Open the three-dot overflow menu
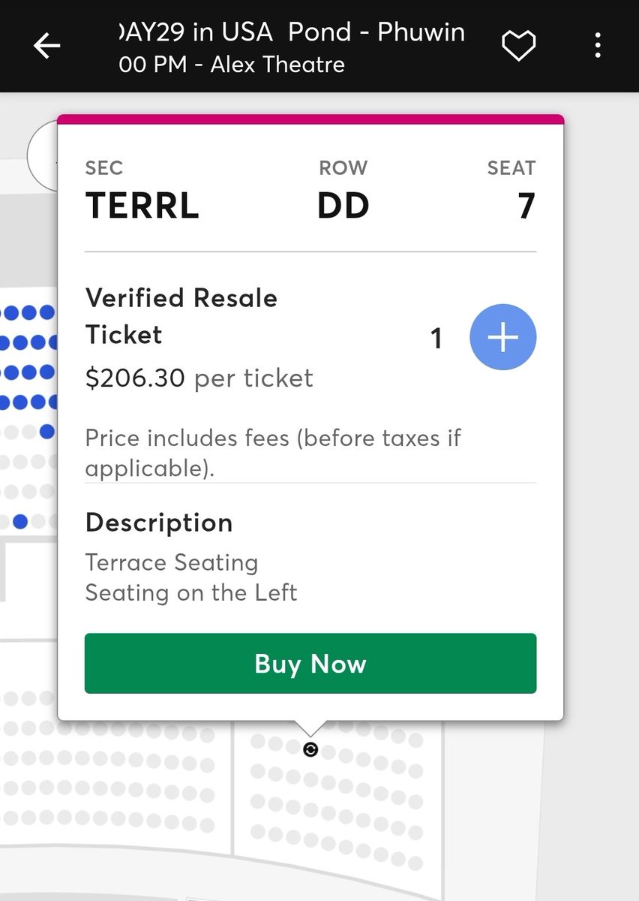The image size is (639, 901). click(x=597, y=47)
